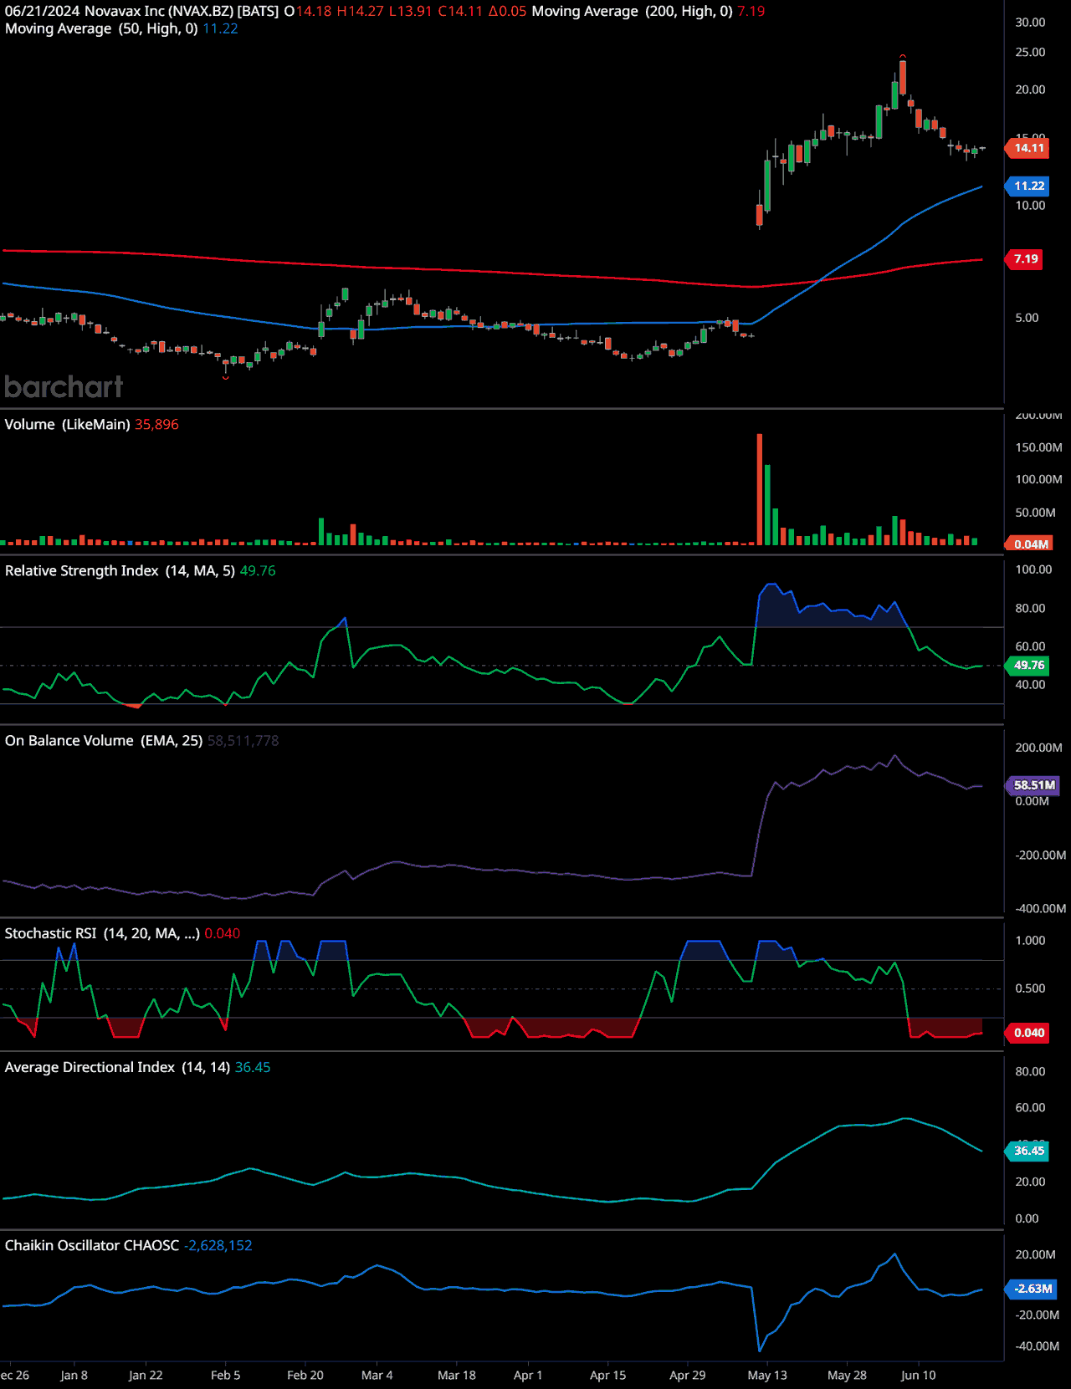Click the Apr 29 date on time axis
1071x1389 pixels.
(x=687, y=1375)
